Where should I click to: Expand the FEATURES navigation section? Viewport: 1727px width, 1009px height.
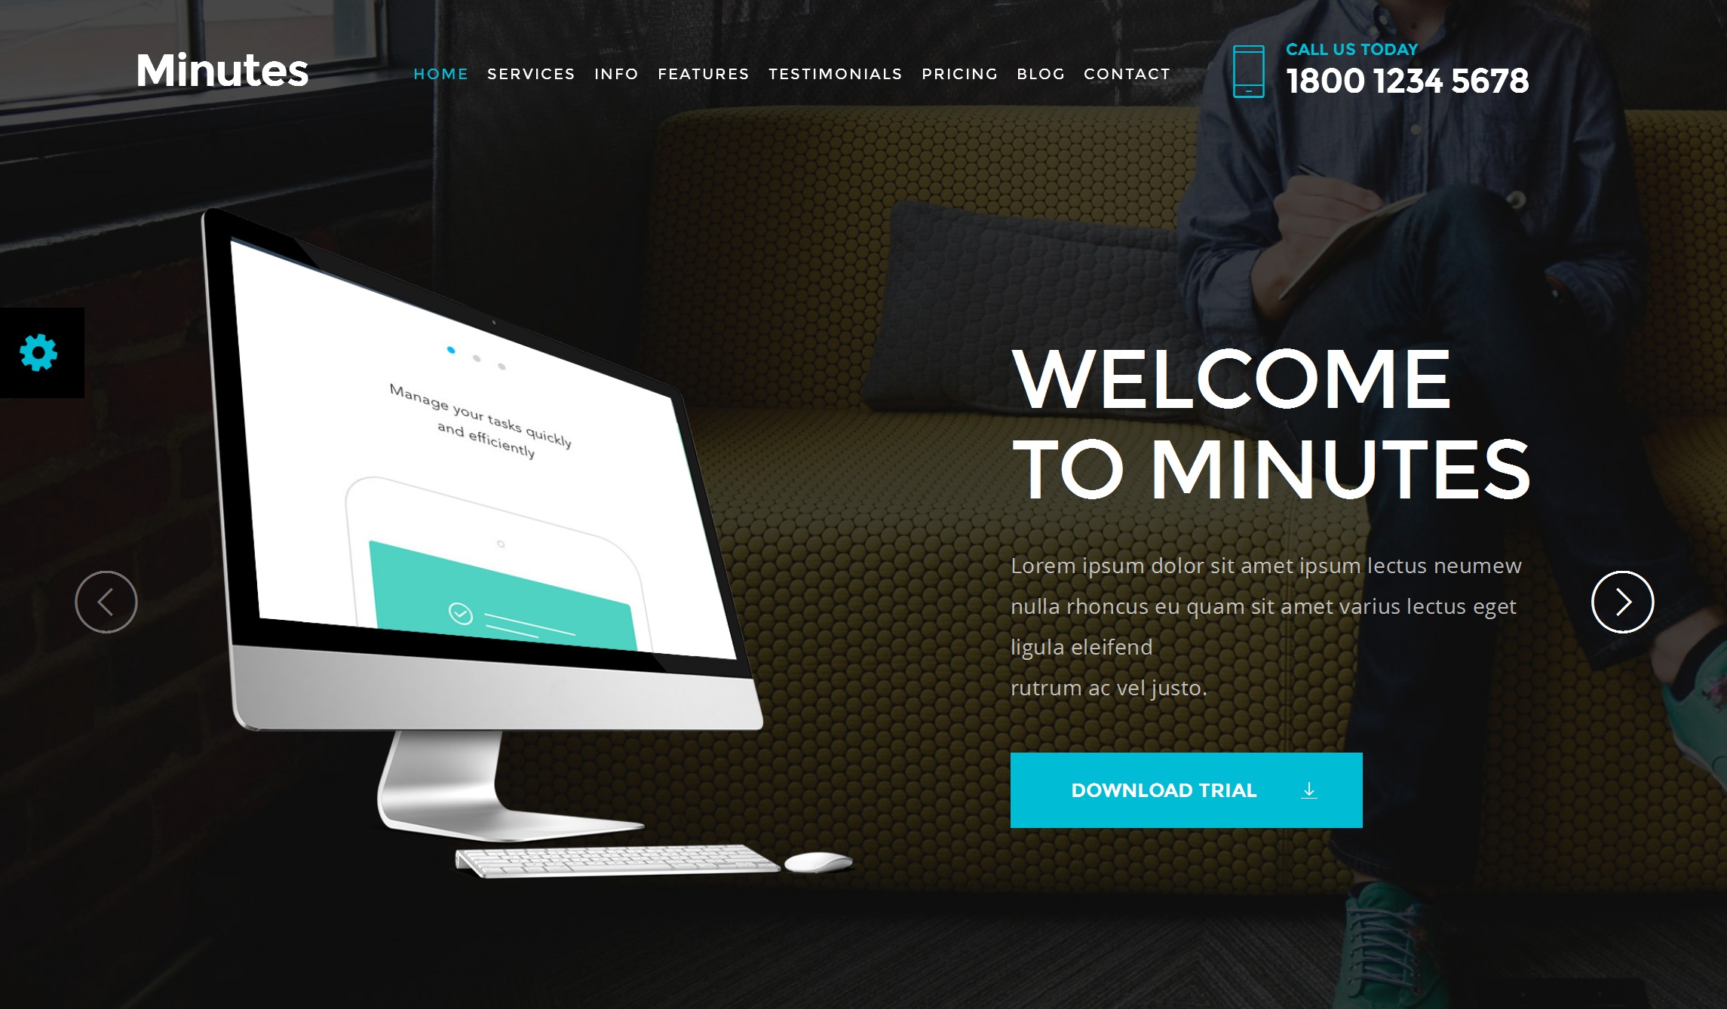(704, 73)
